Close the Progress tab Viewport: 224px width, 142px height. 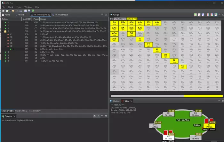(14, 116)
